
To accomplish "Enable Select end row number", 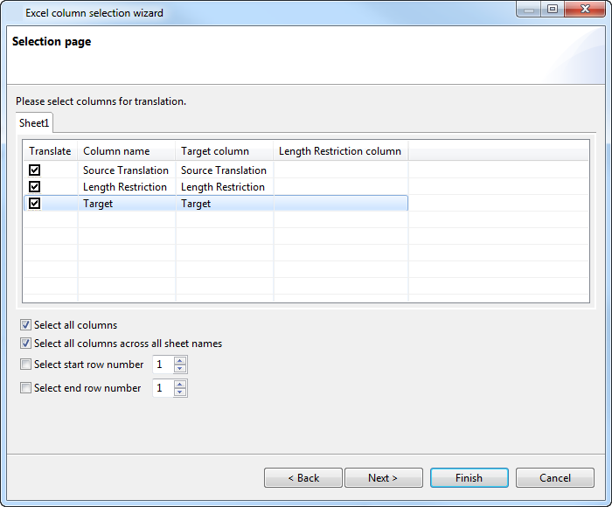I will click(25, 388).
